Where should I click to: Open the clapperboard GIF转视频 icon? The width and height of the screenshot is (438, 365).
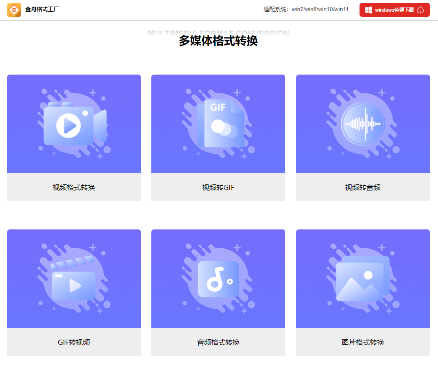pyautogui.click(x=74, y=279)
